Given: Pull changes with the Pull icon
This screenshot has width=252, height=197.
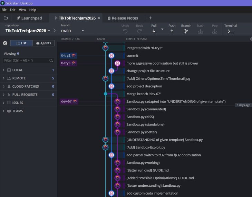Looking at the screenshot, I should 154,31.
